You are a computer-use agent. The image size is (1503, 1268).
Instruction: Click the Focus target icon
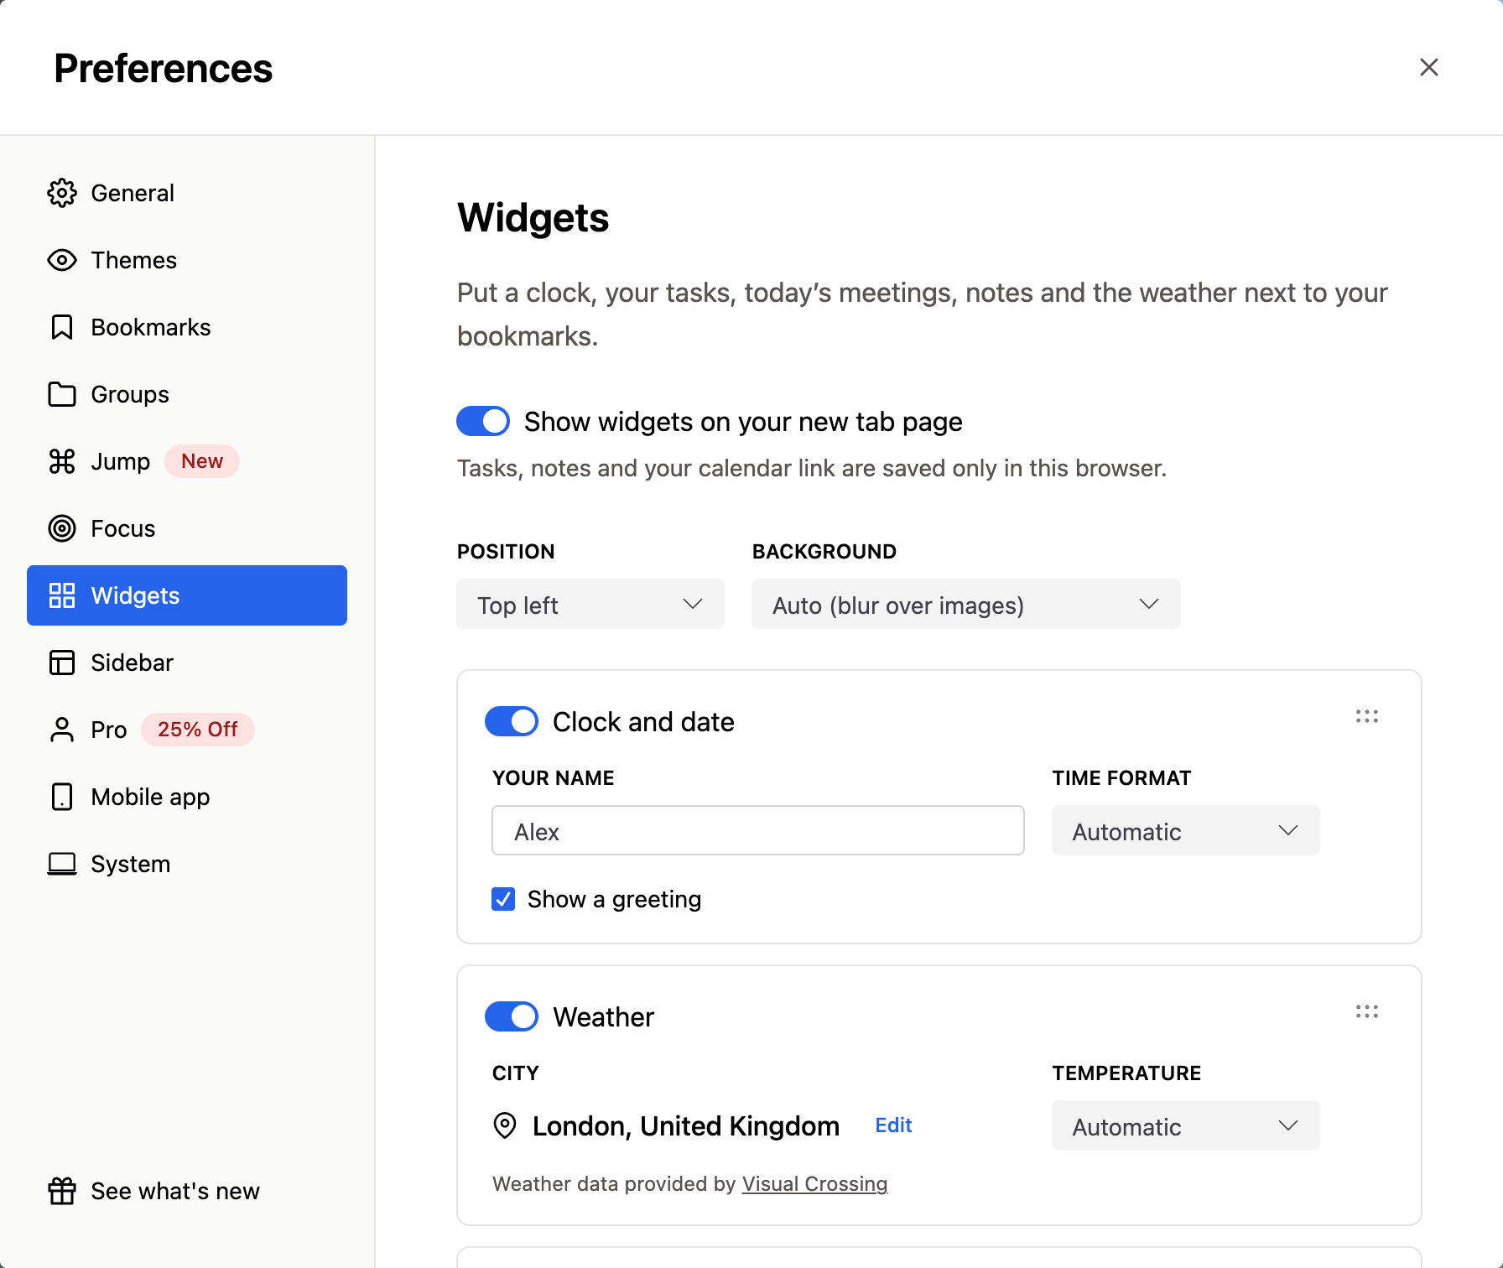point(62,528)
